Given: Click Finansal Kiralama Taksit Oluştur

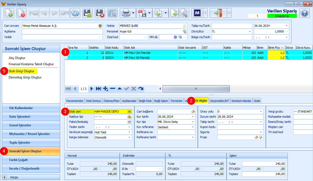Looking at the screenshot, I should 31,64.
